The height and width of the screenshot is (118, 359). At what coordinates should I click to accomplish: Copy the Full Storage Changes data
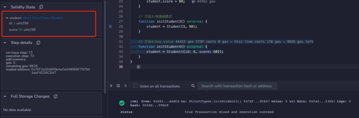tap(56, 96)
